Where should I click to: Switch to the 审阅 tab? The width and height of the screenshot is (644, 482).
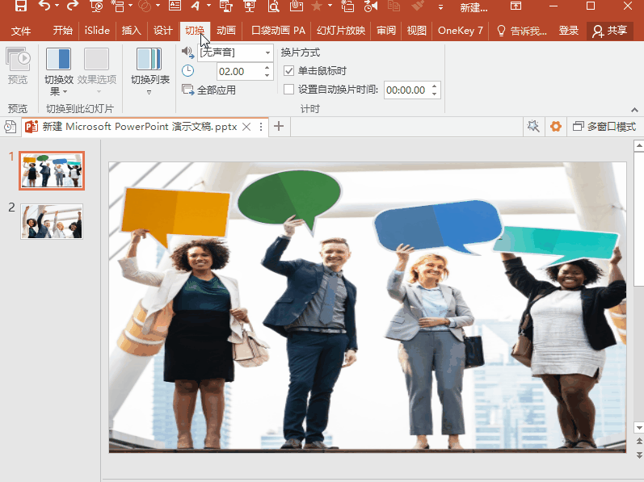[x=386, y=31]
